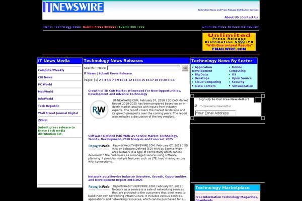Click Submit press release to Tech media list
This screenshot has height=201, width=302.
point(56,131)
